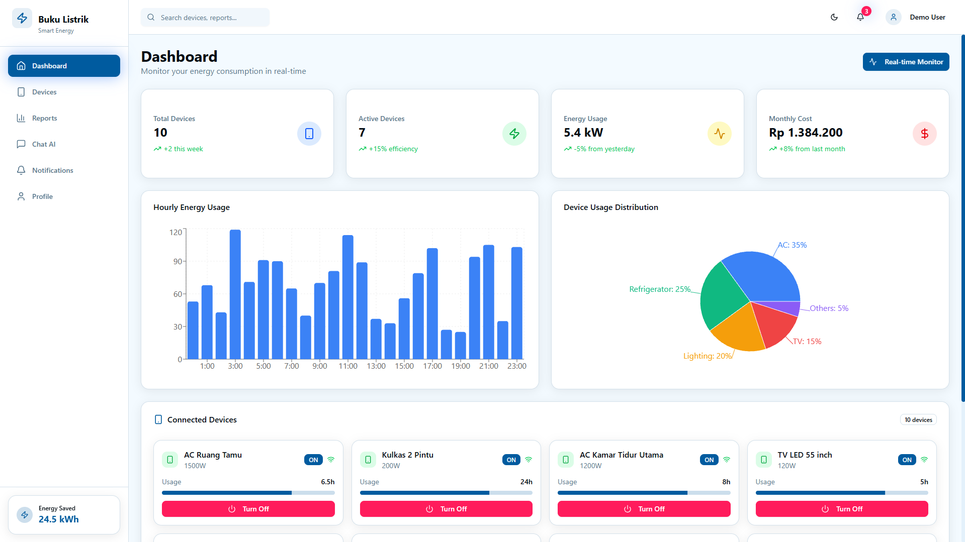Screen dimensions: 965x542
Task: Click the 10 devices count badge
Action: point(918,420)
